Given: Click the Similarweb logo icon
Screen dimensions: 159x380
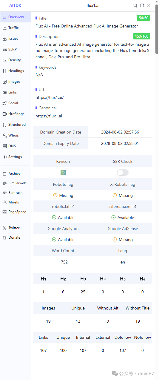Looking at the screenshot, I should pos(4,183).
